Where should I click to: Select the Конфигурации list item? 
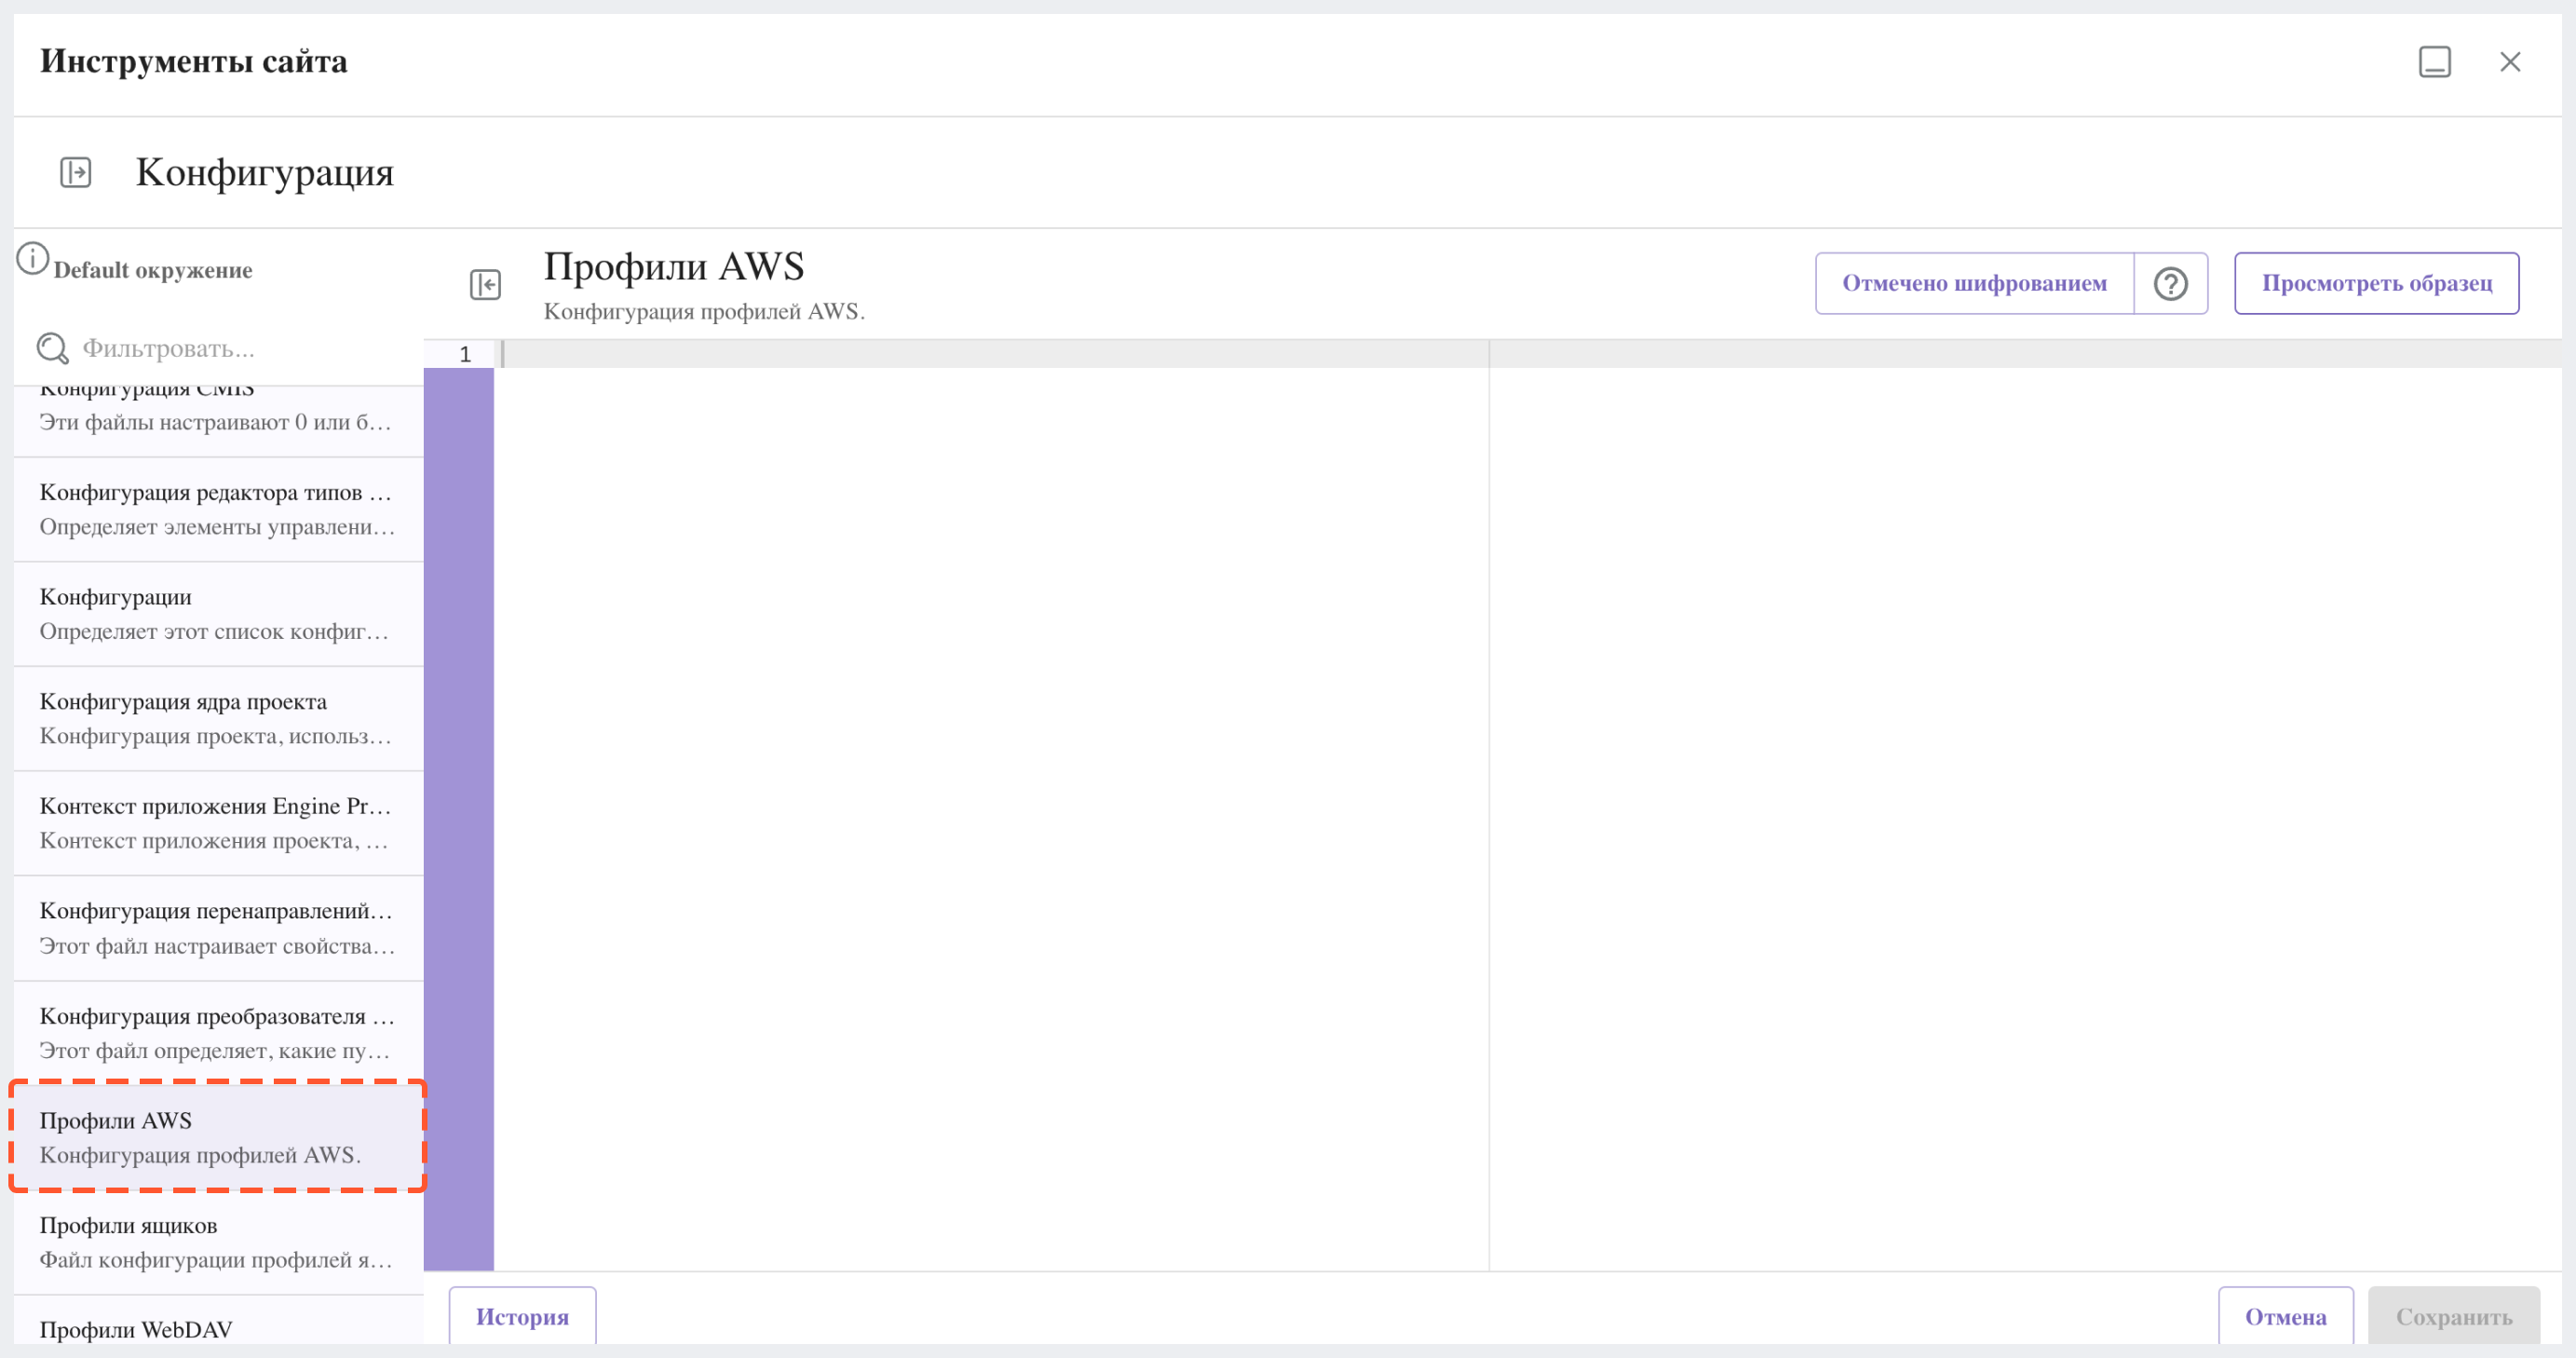coord(219,614)
